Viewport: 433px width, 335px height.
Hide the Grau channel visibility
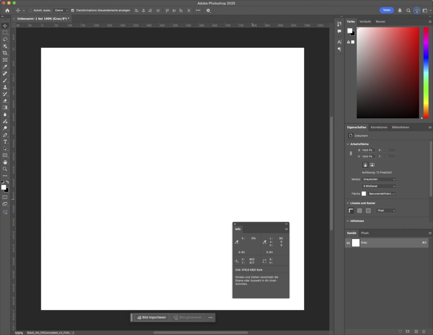tap(348, 243)
